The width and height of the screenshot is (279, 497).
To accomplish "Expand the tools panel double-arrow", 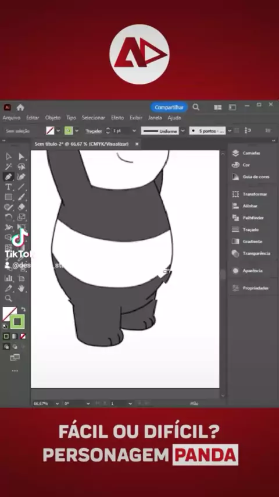I will [4, 140].
